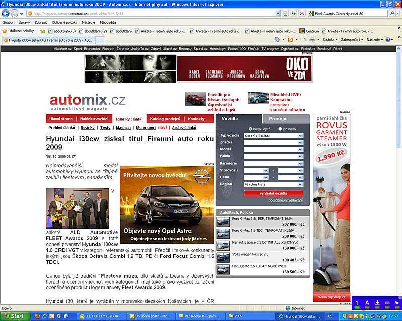Open the Soubor menu
402x321 pixels.
click(x=8, y=22)
